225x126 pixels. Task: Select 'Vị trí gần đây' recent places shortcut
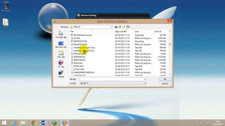(61, 35)
